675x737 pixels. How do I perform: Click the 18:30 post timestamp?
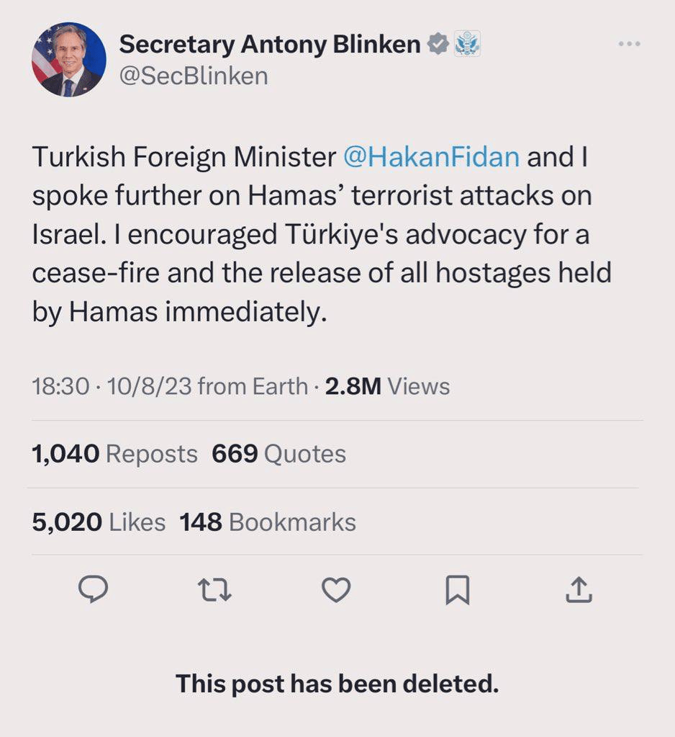[x=60, y=386]
